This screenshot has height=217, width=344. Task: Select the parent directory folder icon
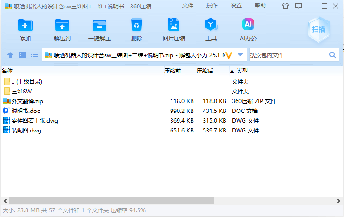click(7, 81)
